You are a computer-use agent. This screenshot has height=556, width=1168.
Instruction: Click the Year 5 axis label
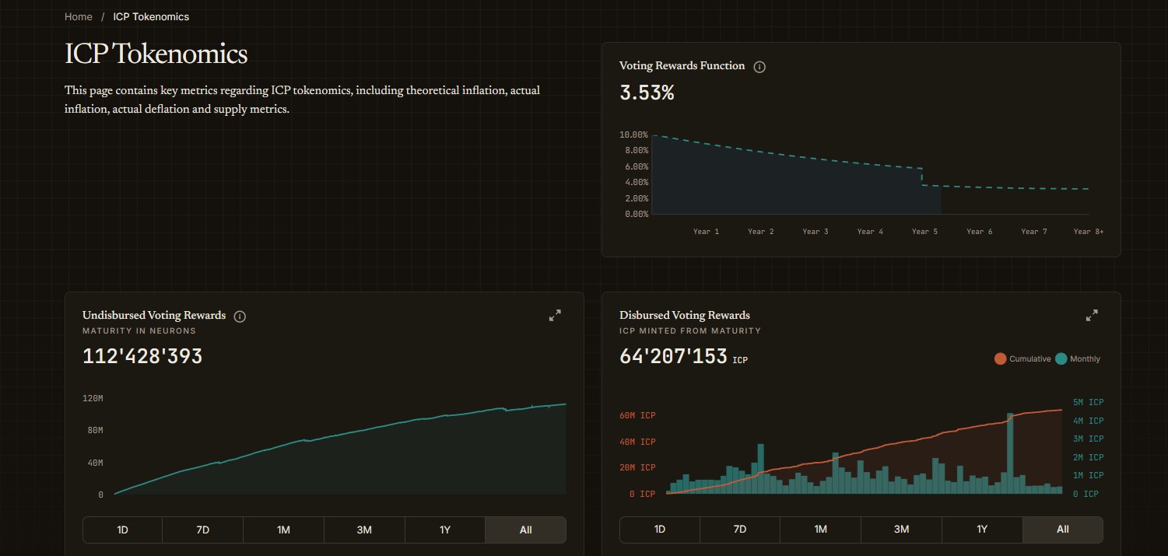tap(924, 232)
